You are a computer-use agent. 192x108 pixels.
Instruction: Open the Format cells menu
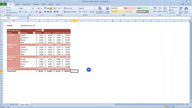coord(165,10)
